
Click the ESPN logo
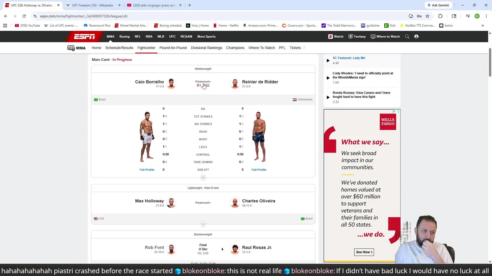(x=85, y=36)
